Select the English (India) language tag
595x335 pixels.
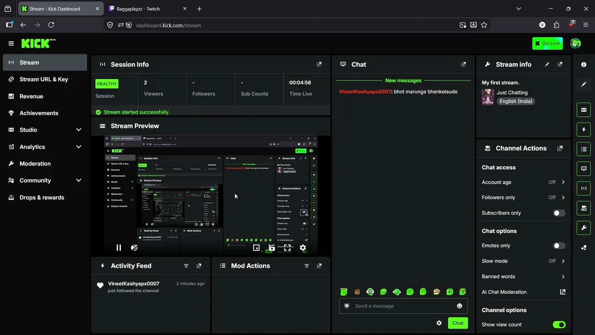(516, 101)
